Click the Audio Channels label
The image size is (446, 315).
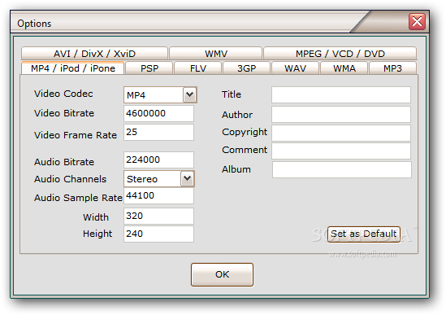[x=70, y=179]
